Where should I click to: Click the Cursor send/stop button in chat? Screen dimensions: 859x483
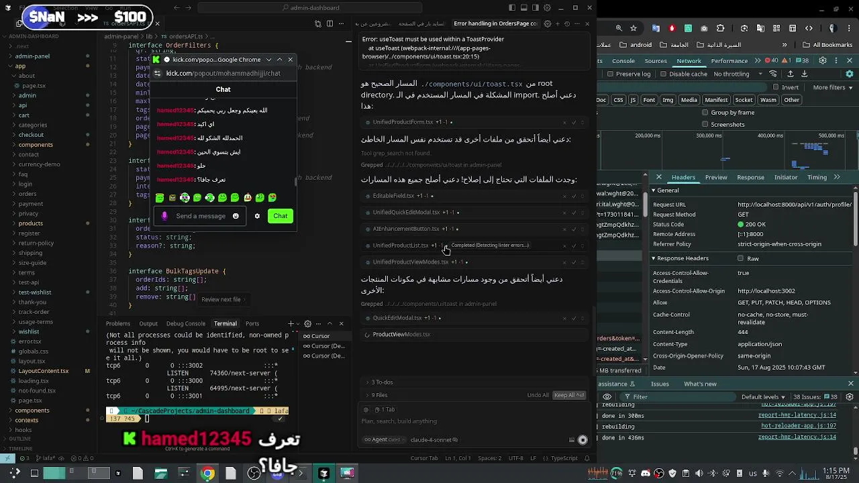(583, 440)
